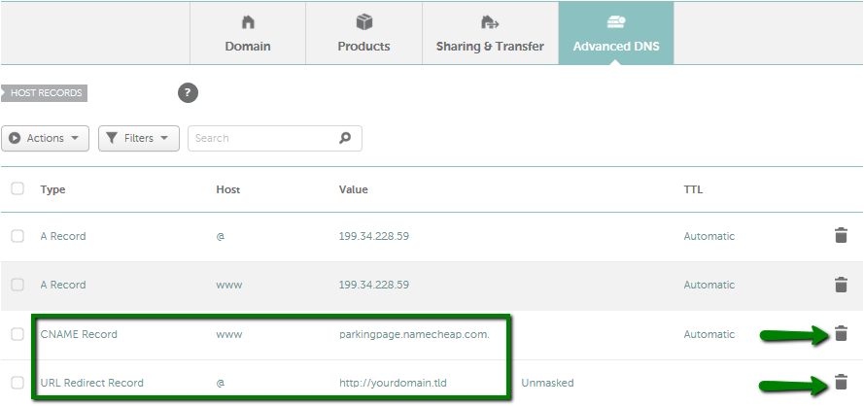This screenshot has height=406, width=864.
Task: Click the Unmasked redirect setting
Action: pyautogui.click(x=548, y=383)
